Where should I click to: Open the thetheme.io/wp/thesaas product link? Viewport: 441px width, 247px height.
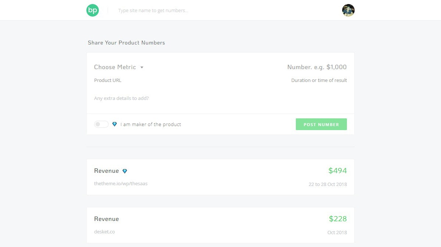[x=121, y=183]
